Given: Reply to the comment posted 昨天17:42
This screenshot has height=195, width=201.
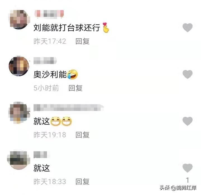Looking at the screenshot, I should (x=82, y=41).
